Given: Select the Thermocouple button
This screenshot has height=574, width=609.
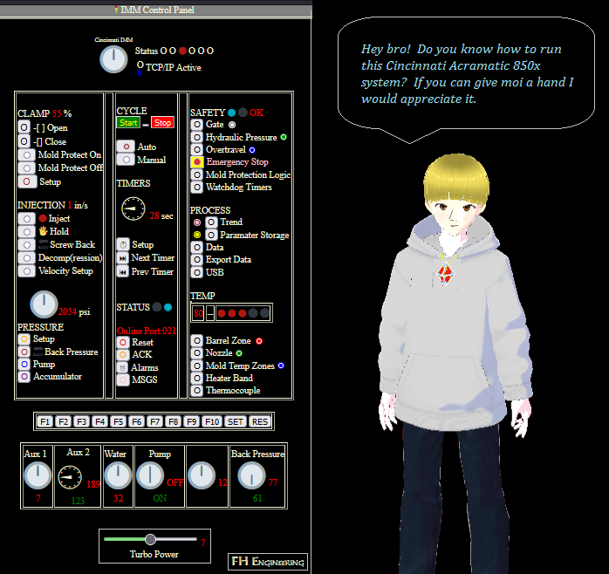Looking at the screenshot, I should pos(197,391).
